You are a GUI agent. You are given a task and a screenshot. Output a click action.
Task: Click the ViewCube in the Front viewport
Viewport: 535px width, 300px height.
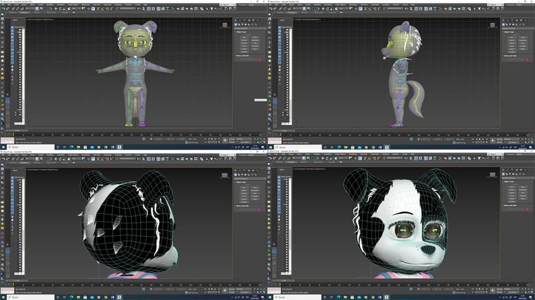tap(225, 25)
